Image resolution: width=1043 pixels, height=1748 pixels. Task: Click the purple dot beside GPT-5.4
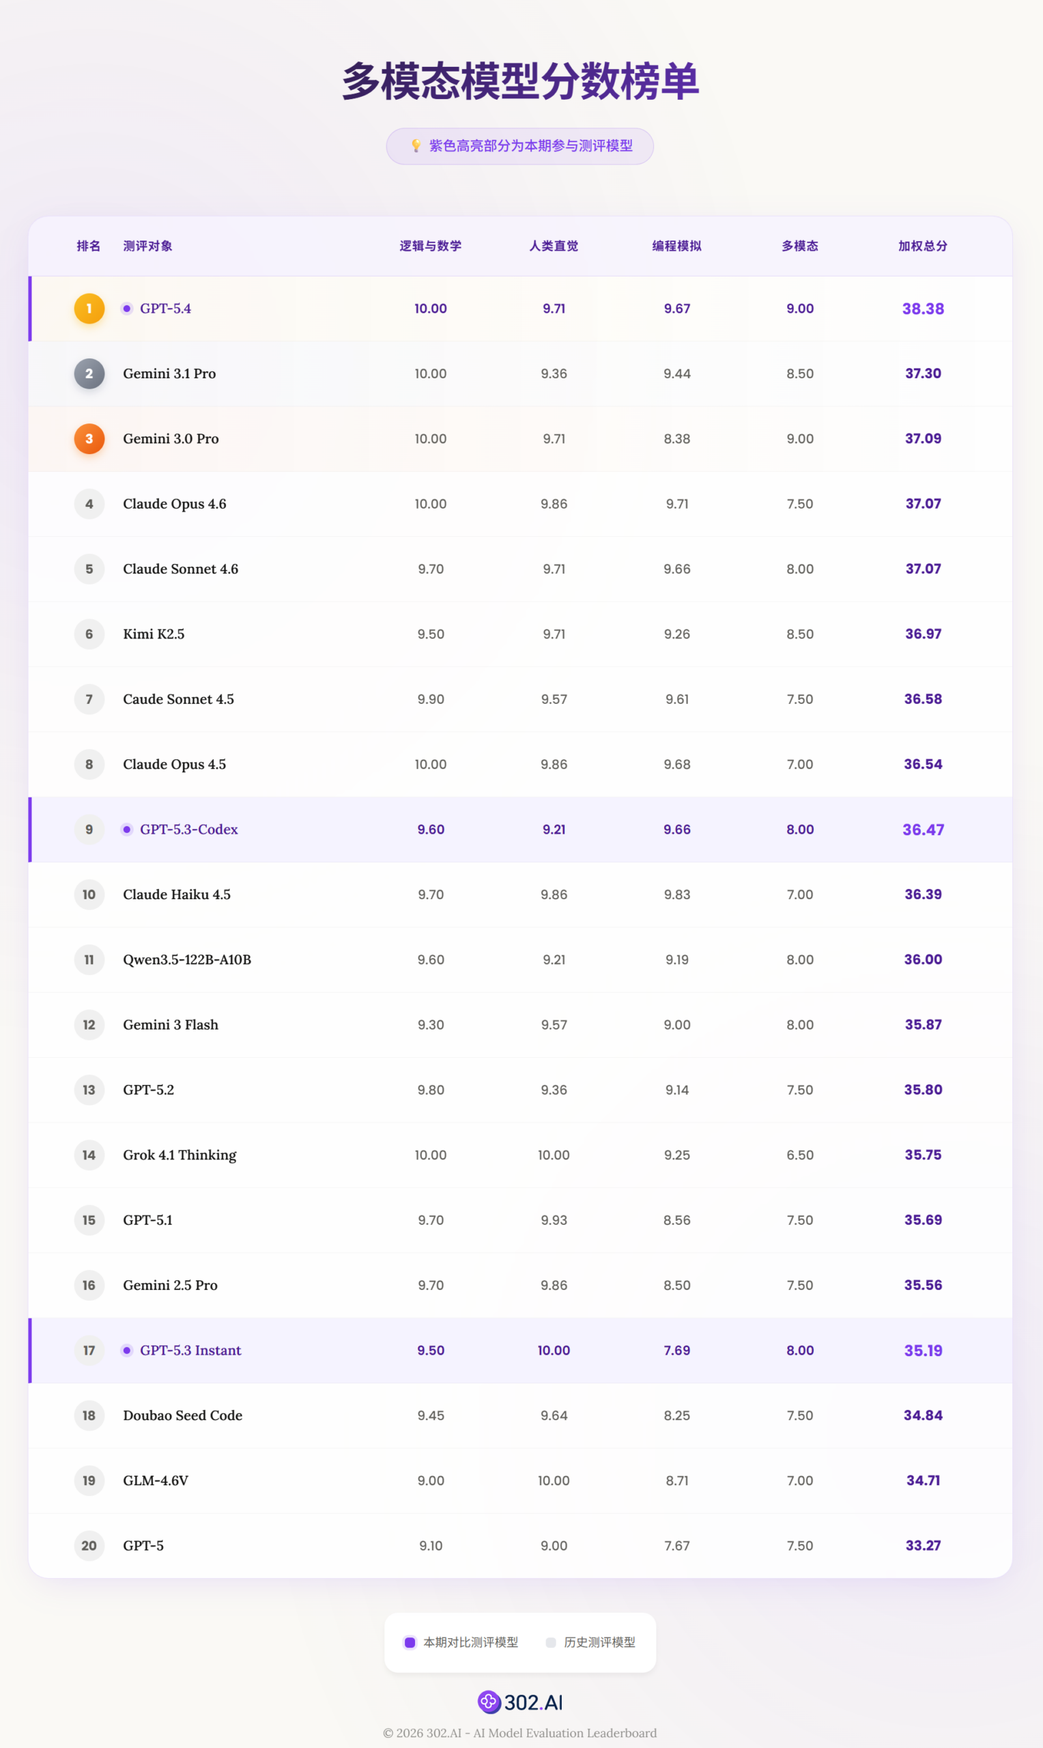(126, 309)
